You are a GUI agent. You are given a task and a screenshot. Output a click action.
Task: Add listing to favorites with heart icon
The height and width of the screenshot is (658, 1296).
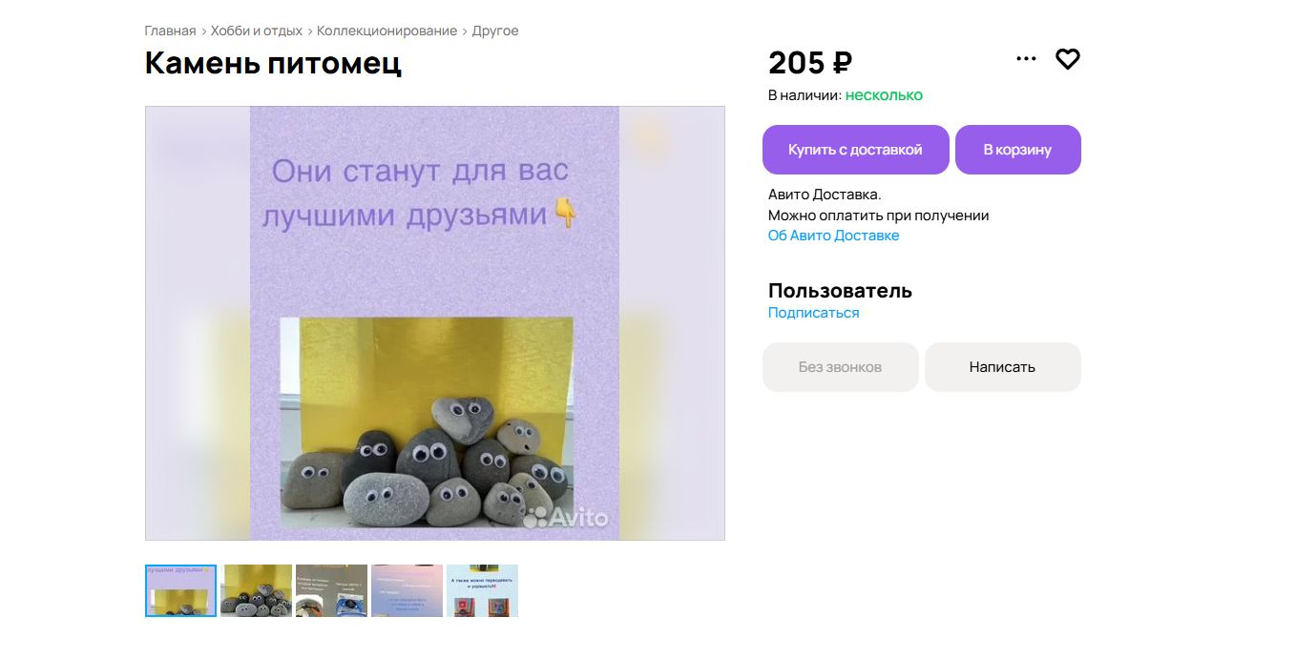click(x=1067, y=59)
